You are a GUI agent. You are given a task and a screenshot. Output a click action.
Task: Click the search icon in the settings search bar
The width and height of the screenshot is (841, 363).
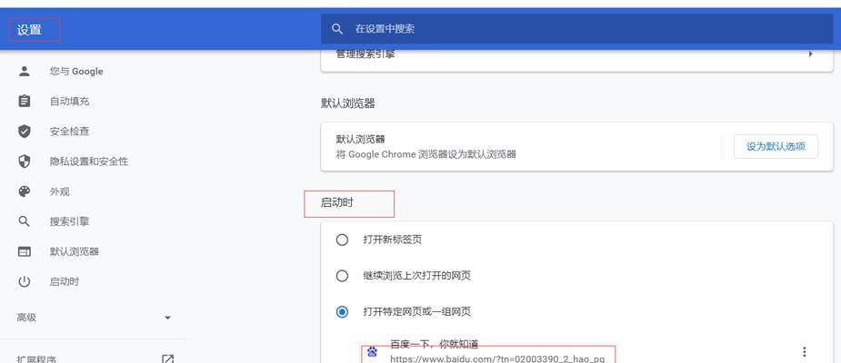337,29
